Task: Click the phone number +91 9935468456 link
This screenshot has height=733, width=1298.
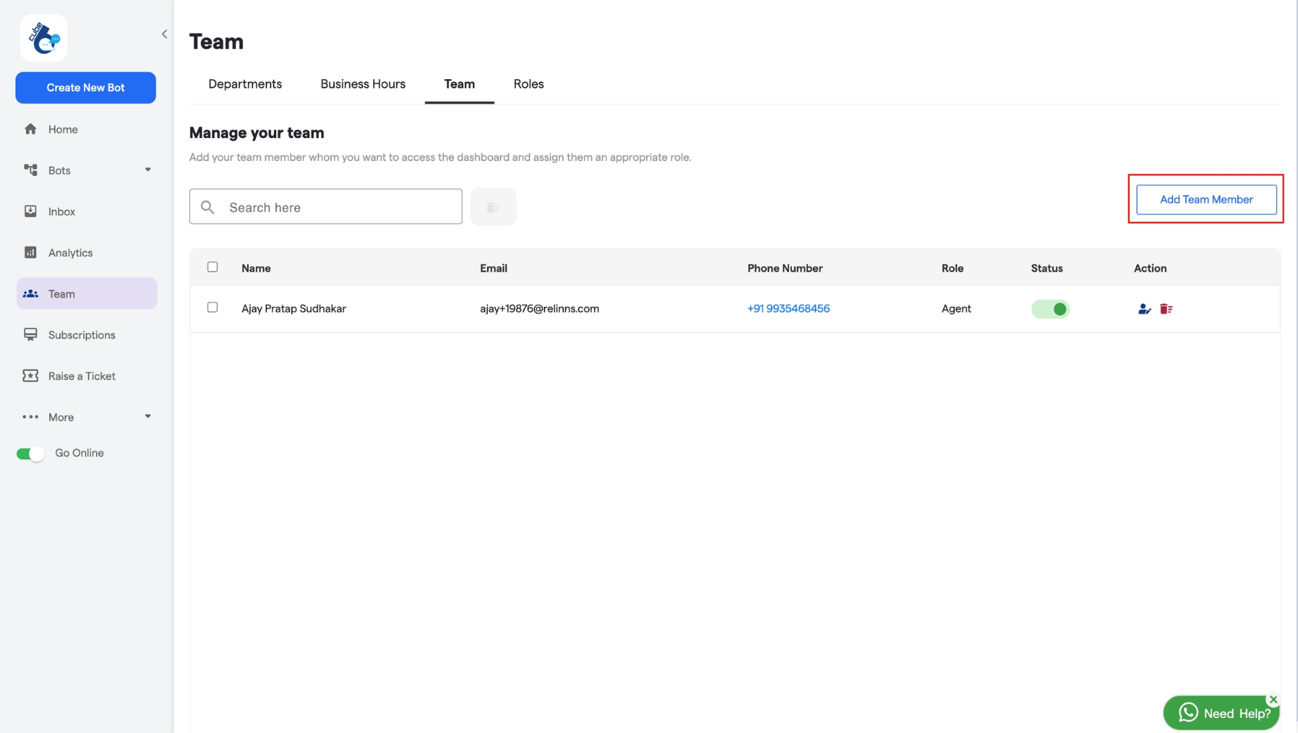Action: click(x=788, y=308)
